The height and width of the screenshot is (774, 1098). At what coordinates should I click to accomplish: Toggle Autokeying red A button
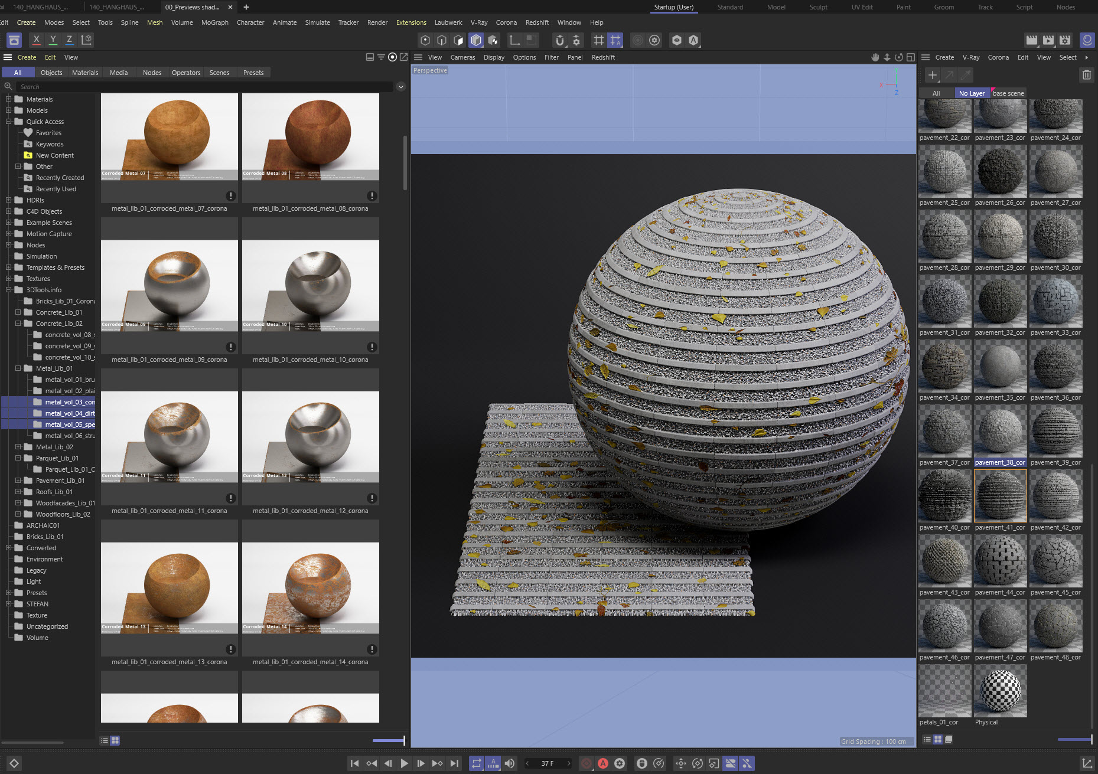click(603, 763)
